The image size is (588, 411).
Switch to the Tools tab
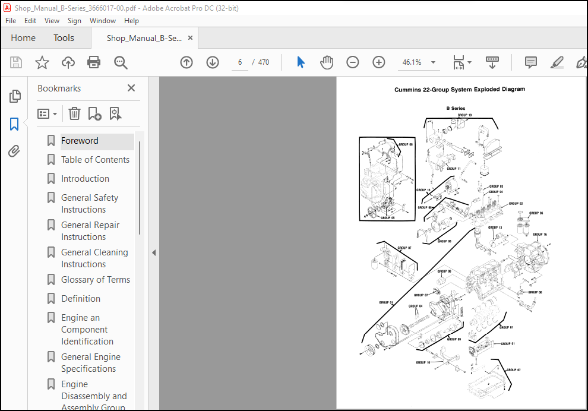pyautogui.click(x=64, y=38)
